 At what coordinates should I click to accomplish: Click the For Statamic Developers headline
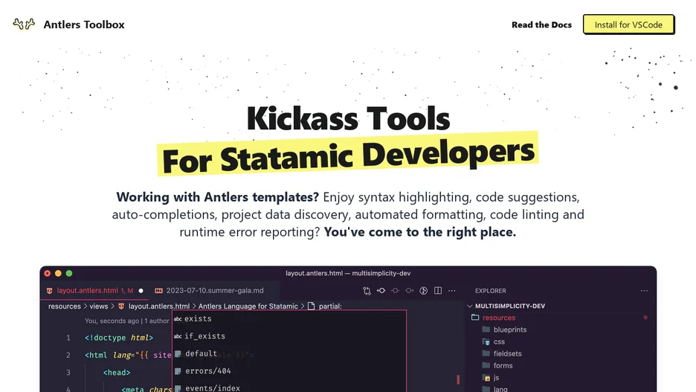[x=348, y=155]
